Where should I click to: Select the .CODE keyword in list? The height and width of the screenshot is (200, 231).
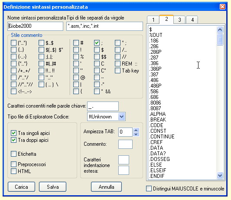[x=156, y=125]
